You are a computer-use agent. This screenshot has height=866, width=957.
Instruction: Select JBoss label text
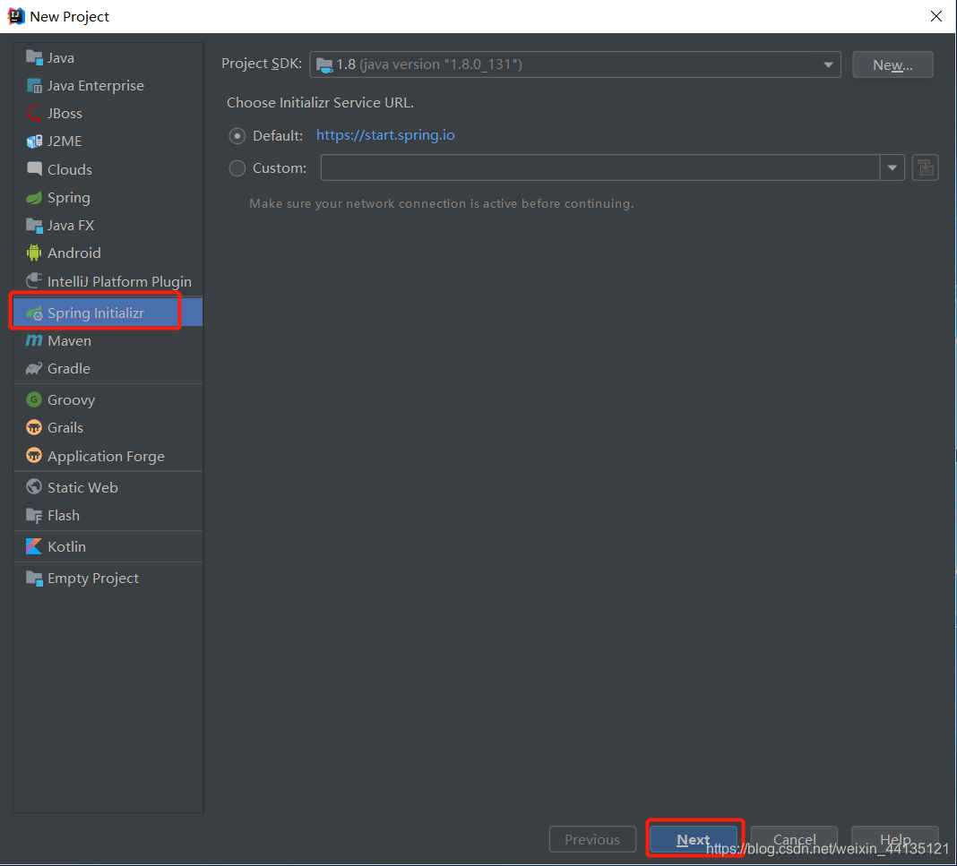65,114
